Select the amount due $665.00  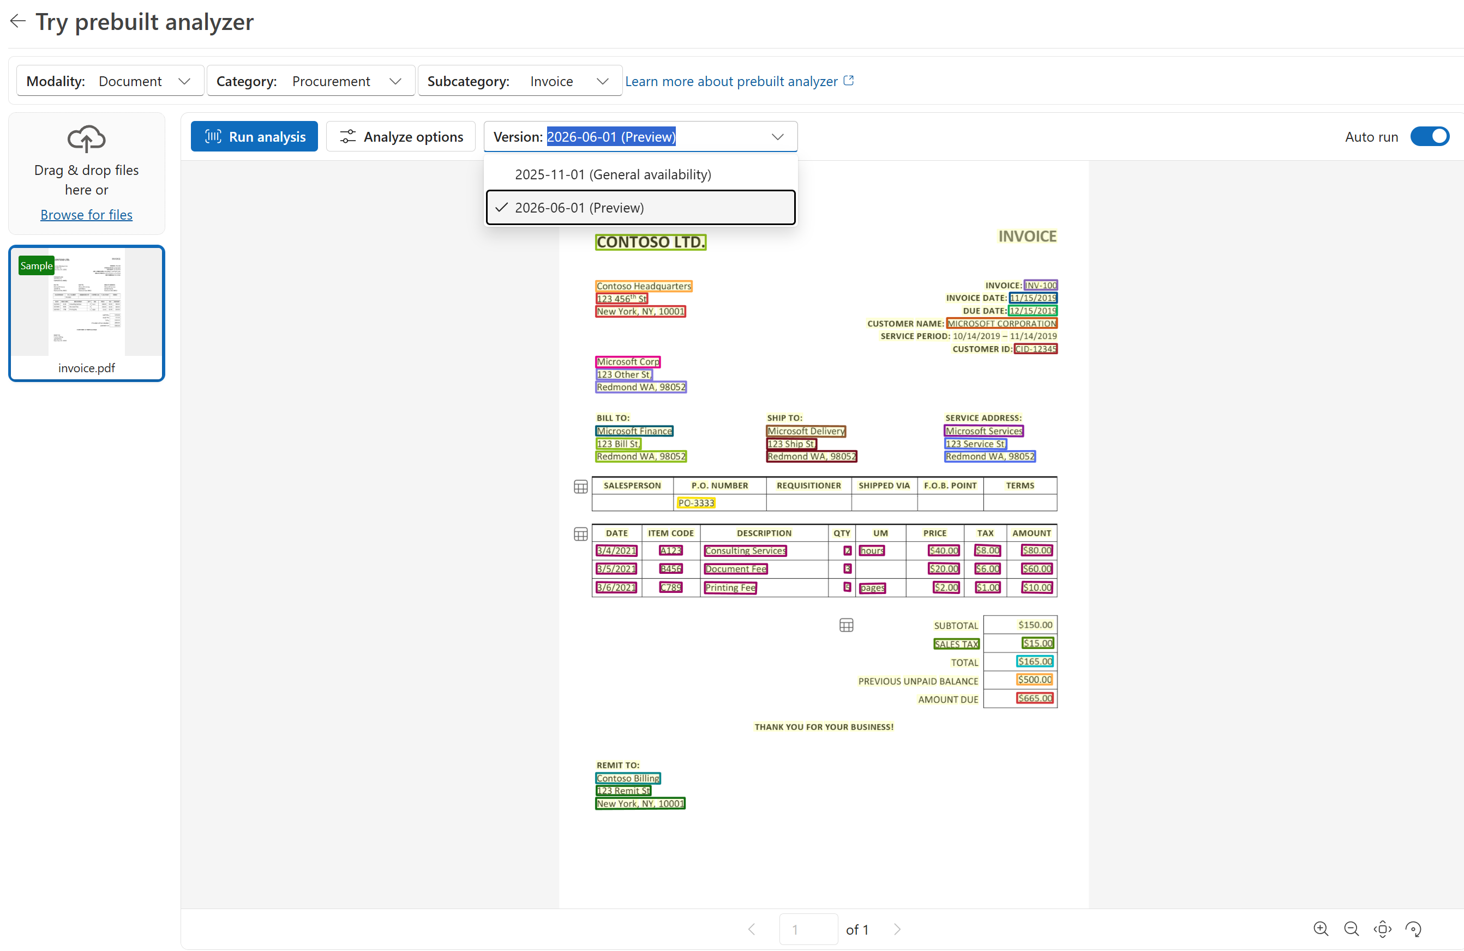pyautogui.click(x=1035, y=698)
